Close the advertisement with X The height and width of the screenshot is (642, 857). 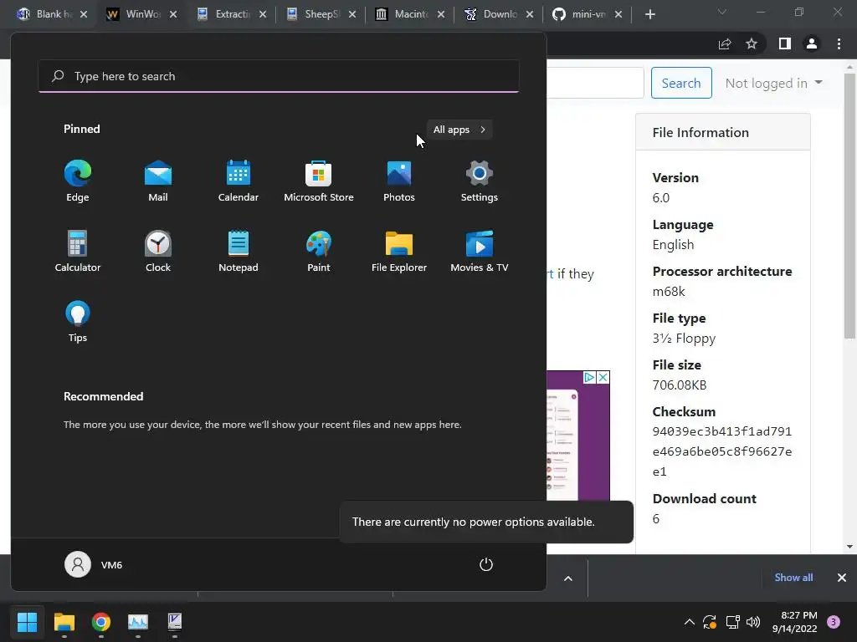[603, 377]
